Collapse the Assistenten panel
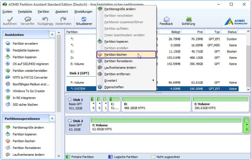This screenshot has width=251, height=160. tap(52, 34)
